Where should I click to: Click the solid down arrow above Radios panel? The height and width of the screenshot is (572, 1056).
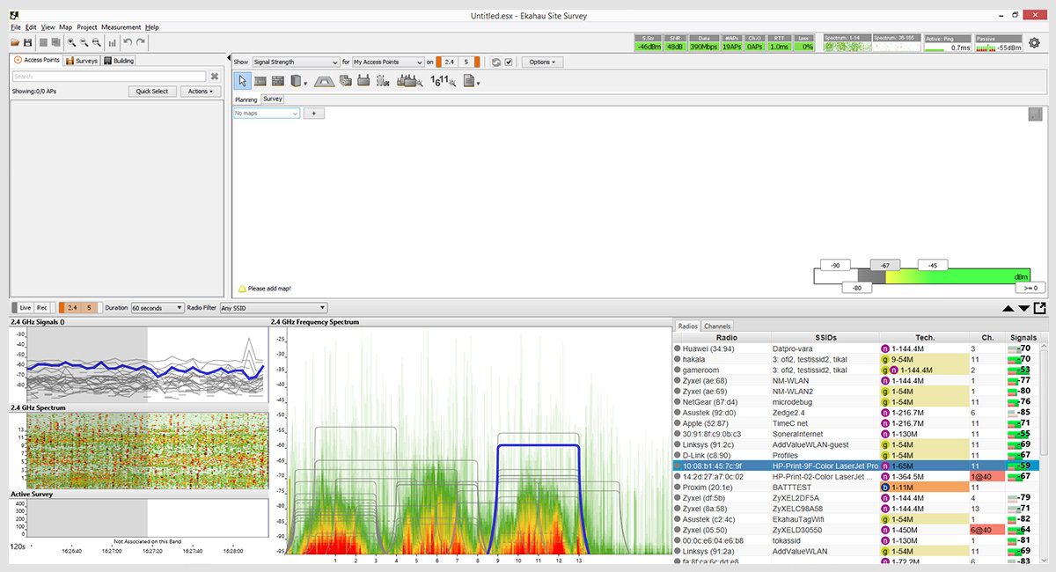1023,308
